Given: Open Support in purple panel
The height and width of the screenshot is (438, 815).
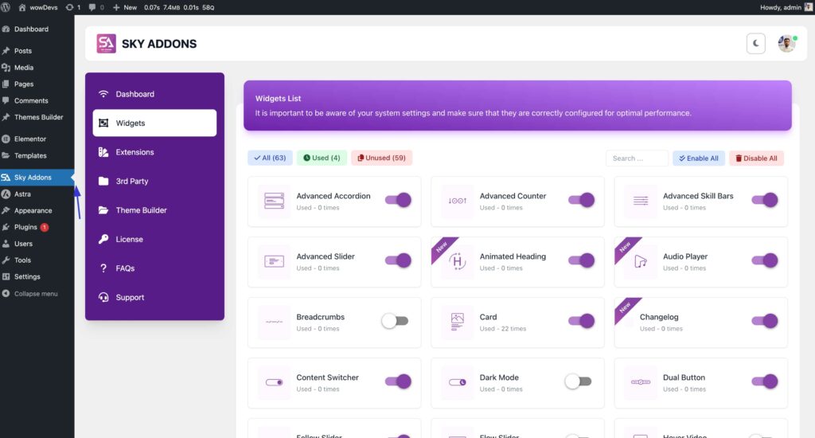Looking at the screenshot, I should (154, 298).
